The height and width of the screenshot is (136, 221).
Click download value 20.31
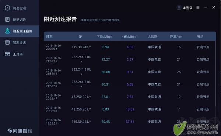(x=106, y=84)
